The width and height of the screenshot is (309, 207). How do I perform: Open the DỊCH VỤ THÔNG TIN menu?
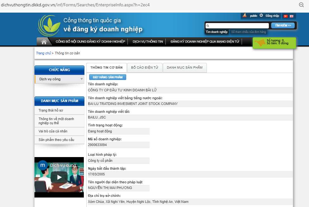click(148, 42)
